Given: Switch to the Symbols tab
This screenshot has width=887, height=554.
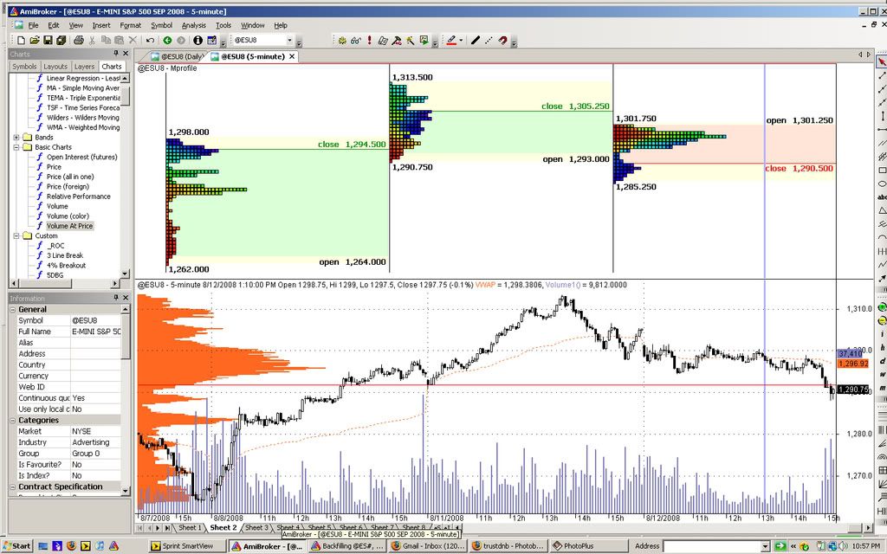Looking at the screenshot, I should coord(24,66).
